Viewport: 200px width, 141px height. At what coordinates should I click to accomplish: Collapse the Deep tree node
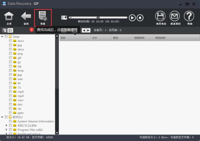click(x=2, y=37)
